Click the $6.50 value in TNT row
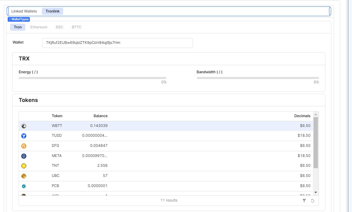 pyautogui.click(x=305, y=166)
